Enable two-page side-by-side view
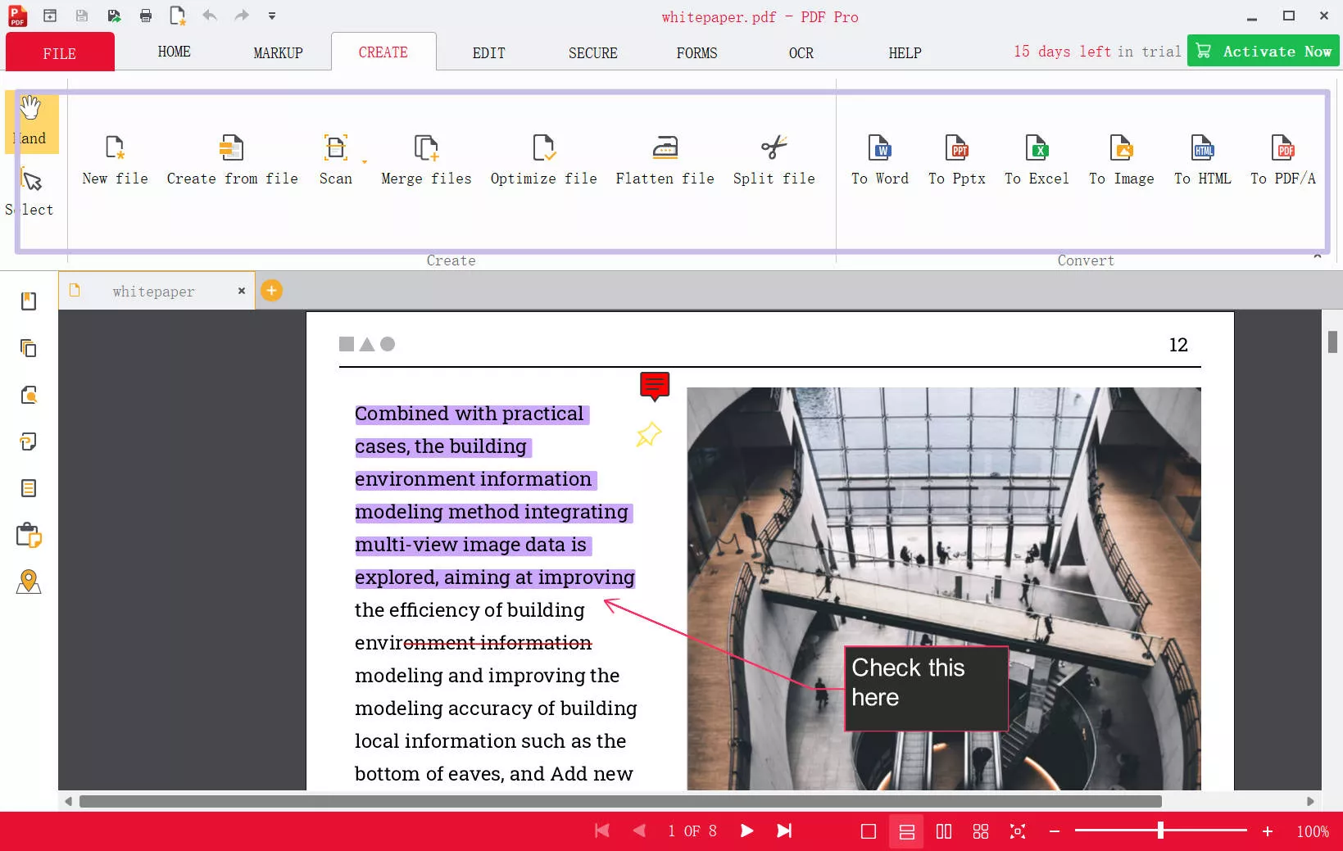This screenshot has width=1343, height=851. coord(943,831)
